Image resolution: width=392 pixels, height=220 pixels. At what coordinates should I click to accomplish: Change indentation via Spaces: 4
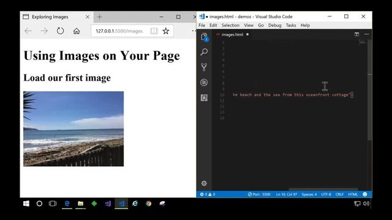click(x=309, y=194)
